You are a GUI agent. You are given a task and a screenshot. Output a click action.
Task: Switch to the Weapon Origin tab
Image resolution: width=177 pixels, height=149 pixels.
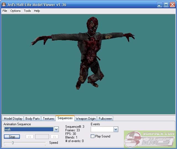pyautogui.click(x=85, y=119)
